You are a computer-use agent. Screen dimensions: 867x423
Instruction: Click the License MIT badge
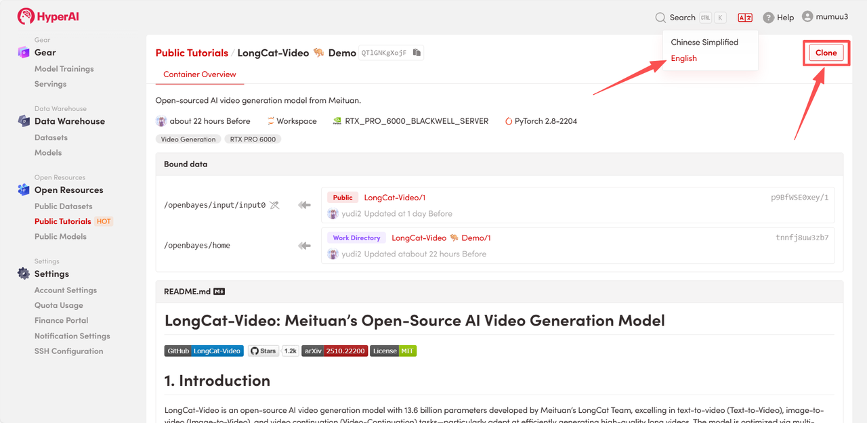coord(393,351)
